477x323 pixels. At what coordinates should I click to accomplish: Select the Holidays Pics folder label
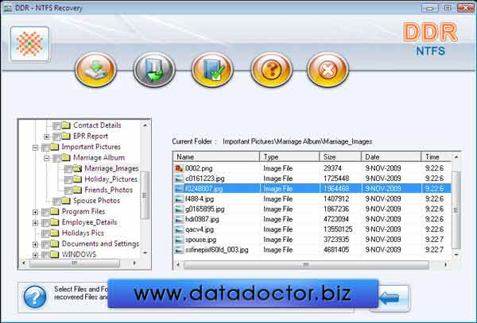pos(83,233)
